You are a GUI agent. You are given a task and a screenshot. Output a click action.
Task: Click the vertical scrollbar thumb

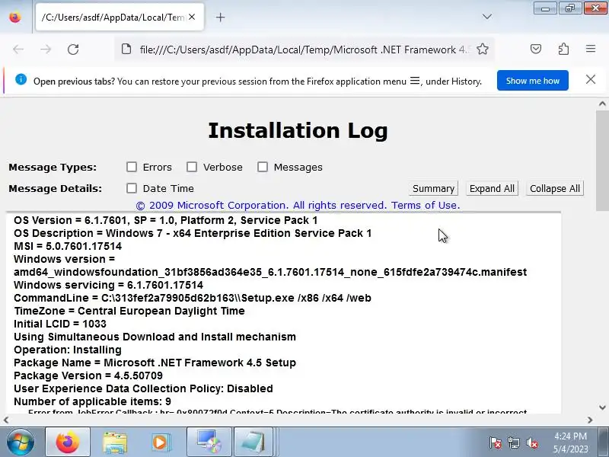(602, 161)
